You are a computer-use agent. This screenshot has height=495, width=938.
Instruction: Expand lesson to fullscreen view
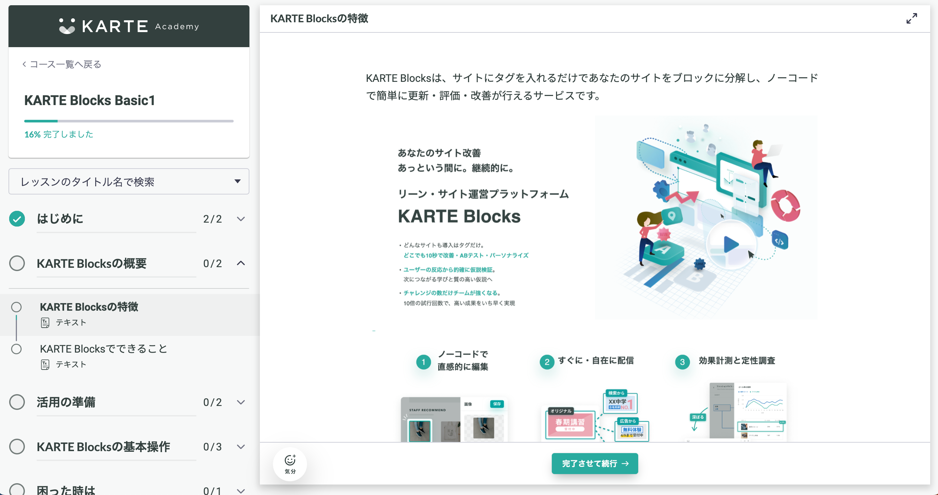point(911,19)
